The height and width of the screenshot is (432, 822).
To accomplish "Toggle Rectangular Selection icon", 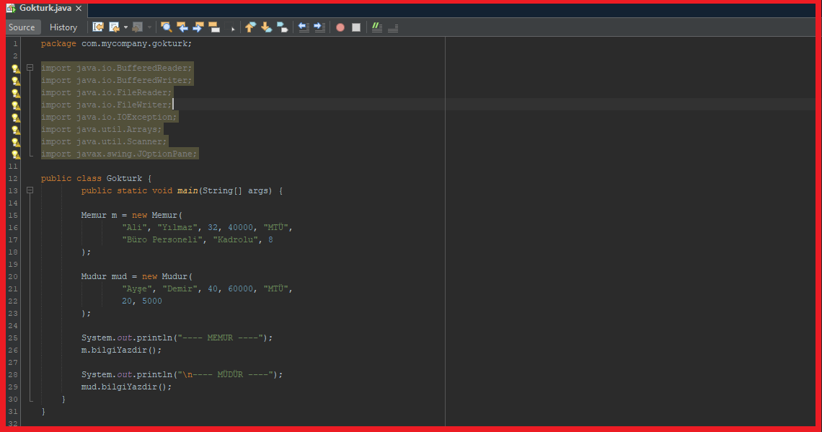I will [231, 27].
